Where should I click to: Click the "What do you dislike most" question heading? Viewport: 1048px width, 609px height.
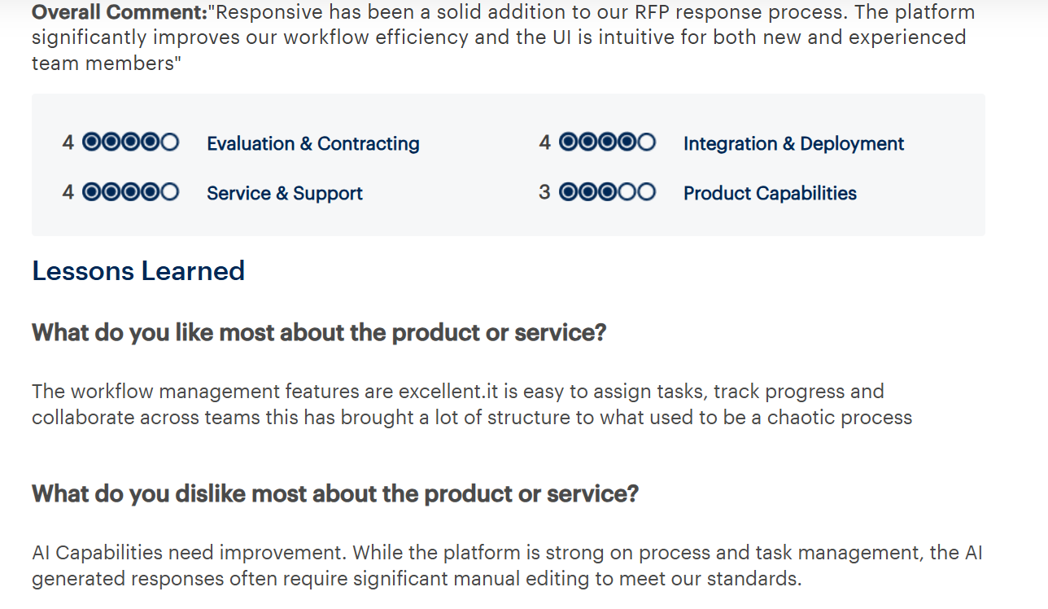(x=335, y=494)
